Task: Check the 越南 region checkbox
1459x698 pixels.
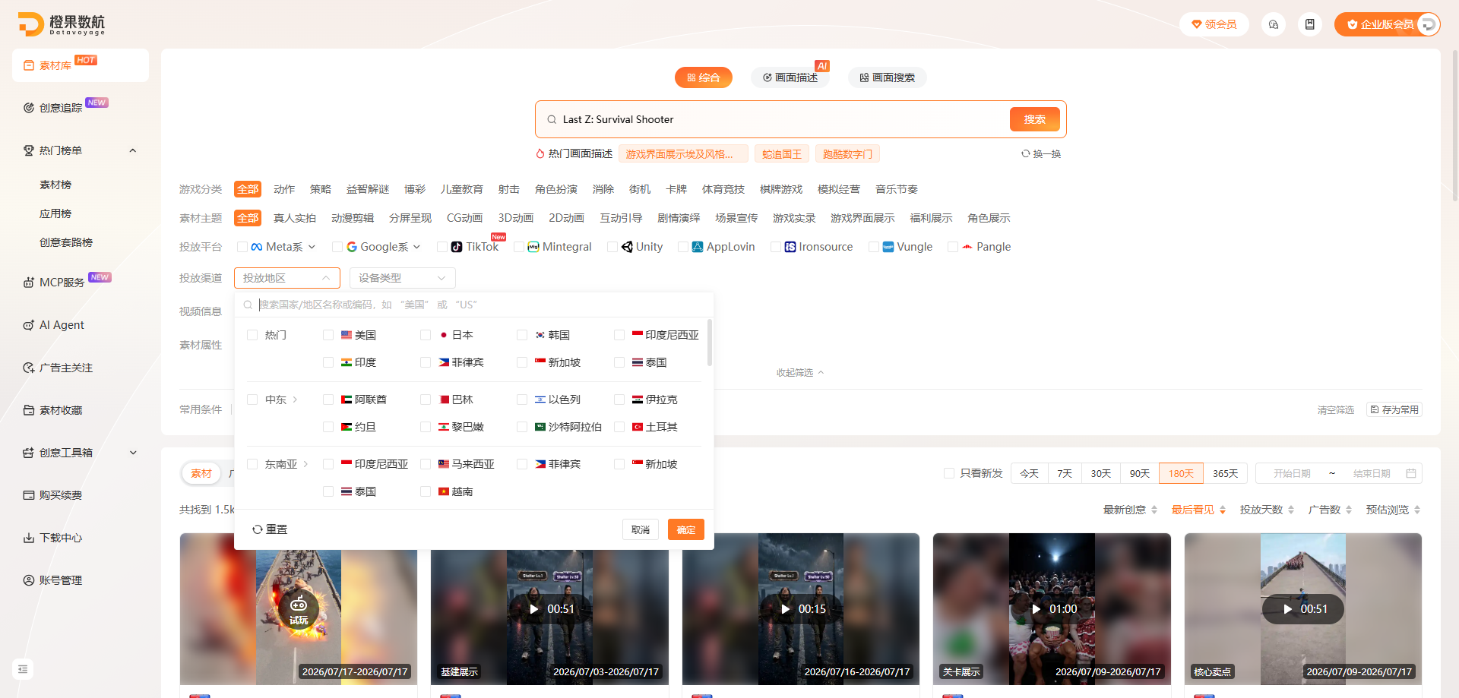Action: (x=426, y=491)
